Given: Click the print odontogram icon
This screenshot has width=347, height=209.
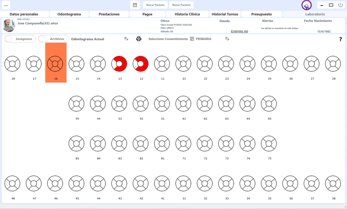Looking at the screenshot, I should pyautogui.click(x=139, y=39).
